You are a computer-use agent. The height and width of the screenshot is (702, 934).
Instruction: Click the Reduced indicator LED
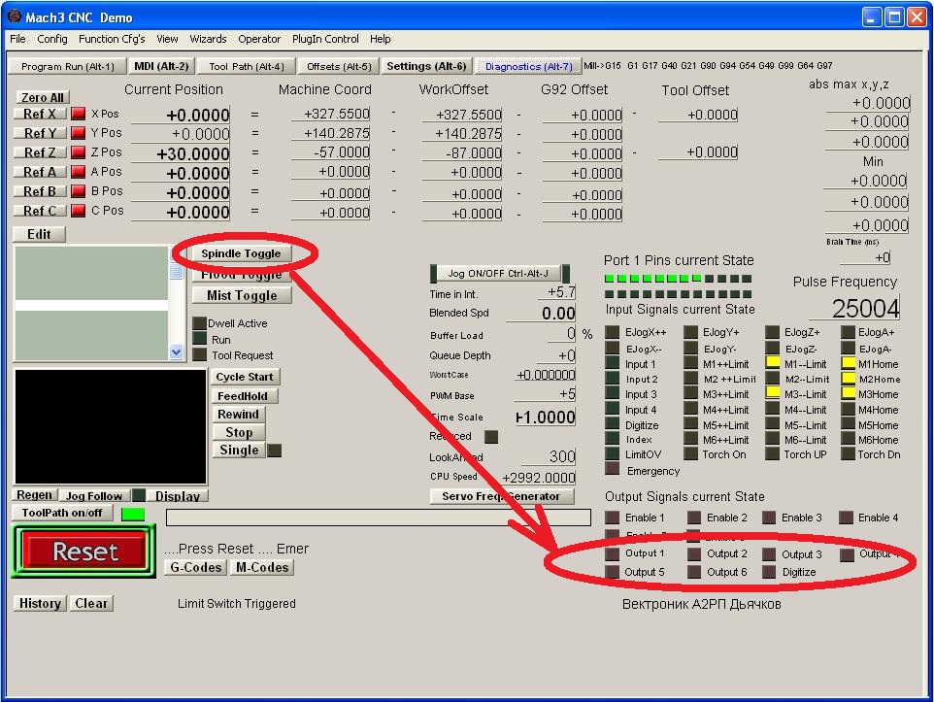click(491, 437)
